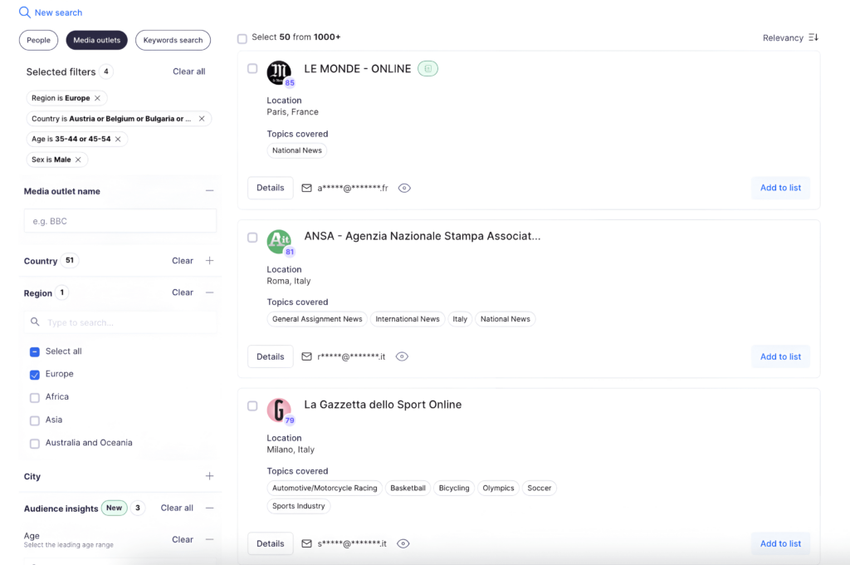Click the Bicycling topic tag

coord(454,488)
